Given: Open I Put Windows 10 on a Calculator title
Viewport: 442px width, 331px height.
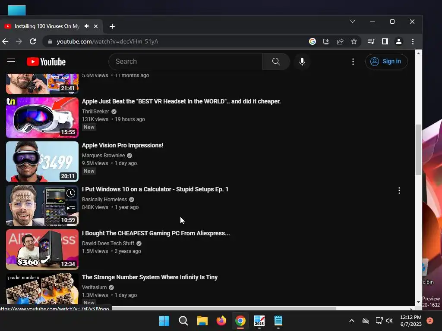Looking at the screenshot, I should [x=155, y=189].
